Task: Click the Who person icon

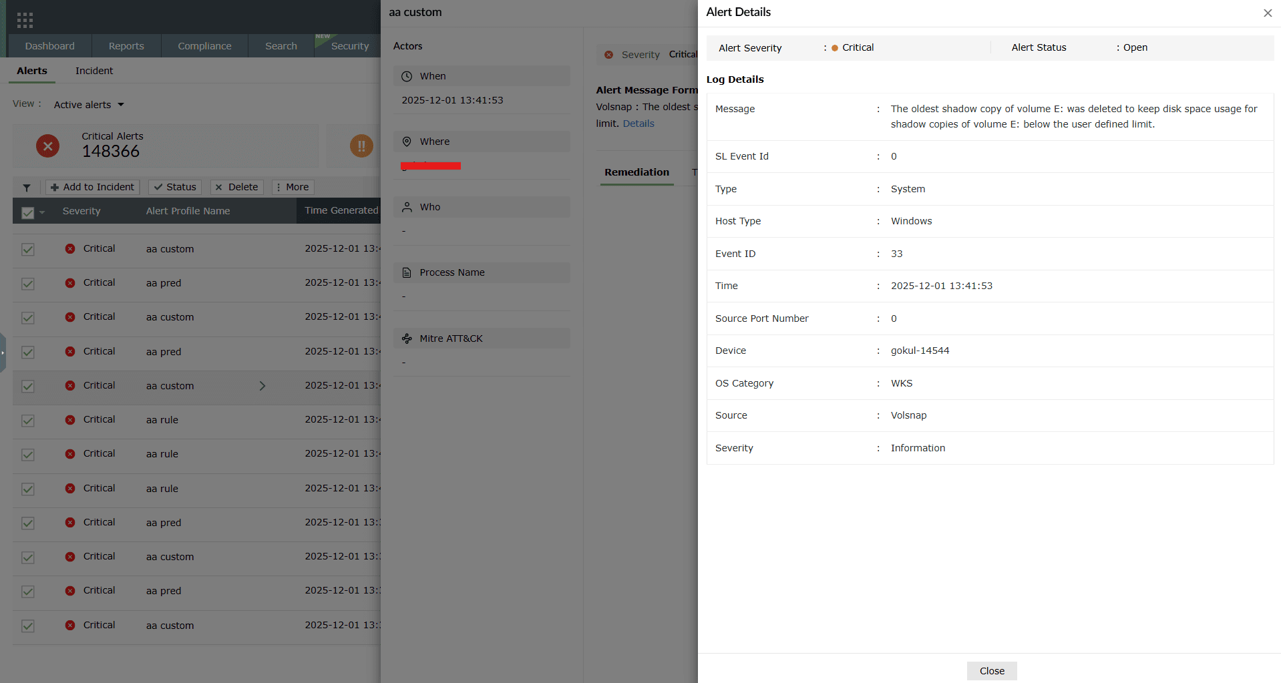Action: 407,207
